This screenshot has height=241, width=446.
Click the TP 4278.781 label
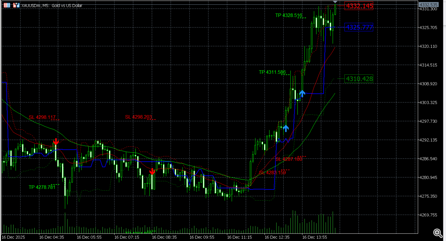(x=42, y=187)
